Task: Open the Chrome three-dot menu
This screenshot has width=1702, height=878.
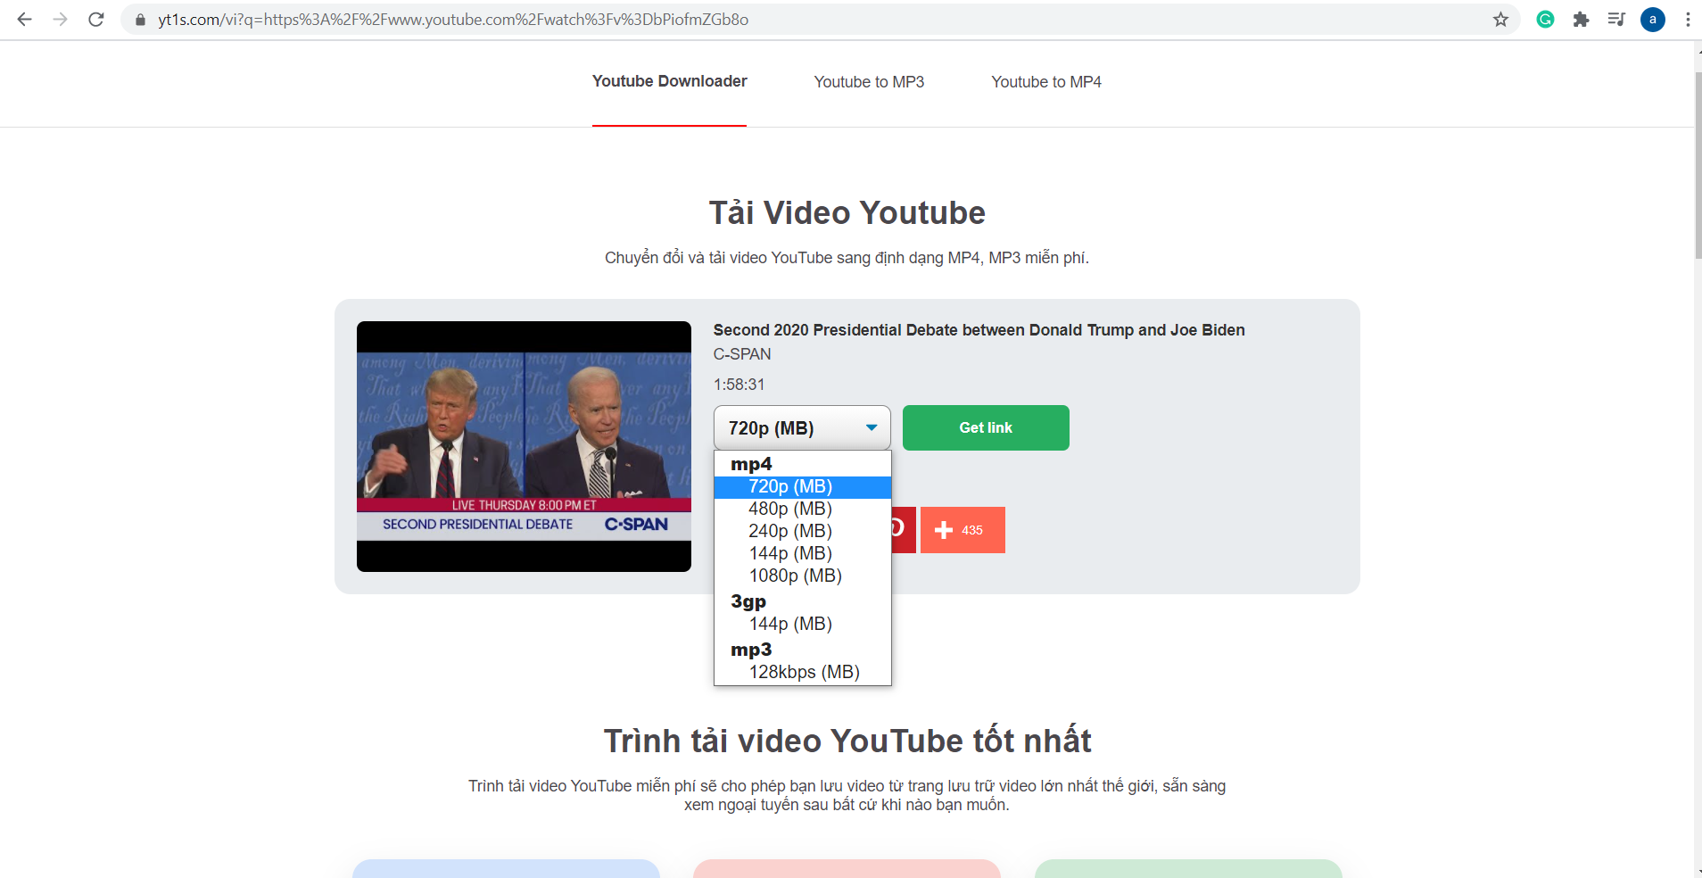Action: pos(1688,19)
